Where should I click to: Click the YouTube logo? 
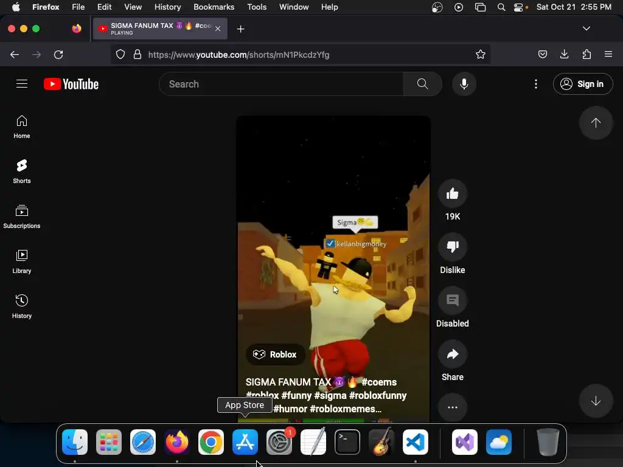pos(71,84)
